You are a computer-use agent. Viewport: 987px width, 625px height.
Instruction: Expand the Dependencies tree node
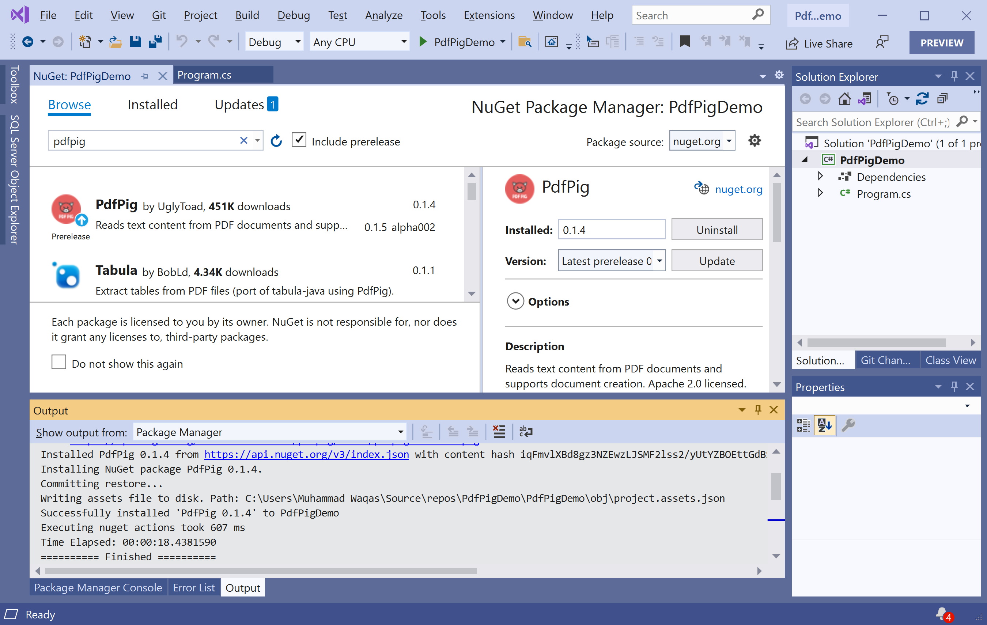click(x=820, y=176)
